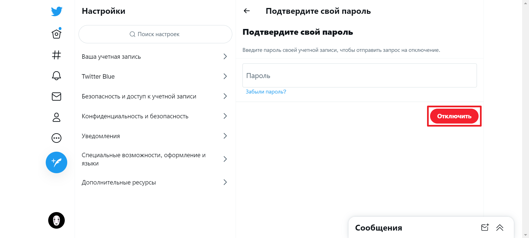The height and width of the screenshot is (238, 529).
Task: Open Notifications via the bell icon
Action: 56,76
